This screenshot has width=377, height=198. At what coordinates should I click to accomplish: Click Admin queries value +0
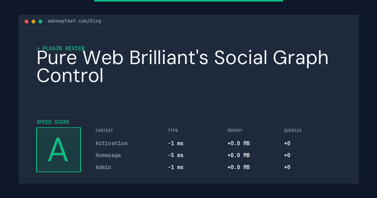click(287, 167)
